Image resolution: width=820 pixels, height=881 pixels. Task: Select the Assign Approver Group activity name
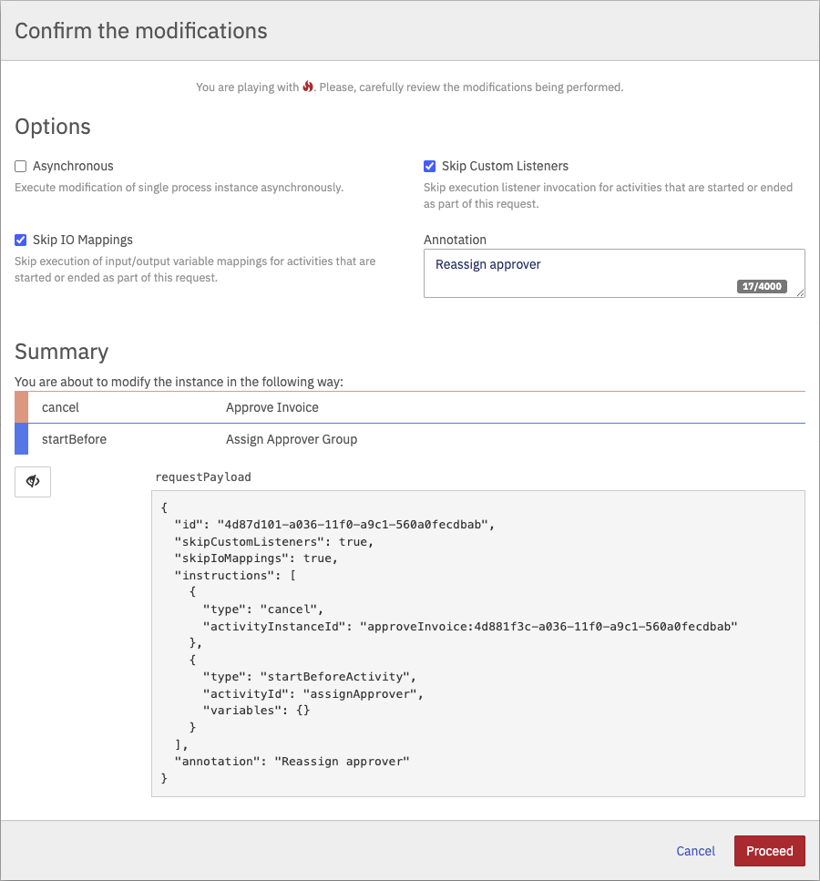tap(292, 439)
